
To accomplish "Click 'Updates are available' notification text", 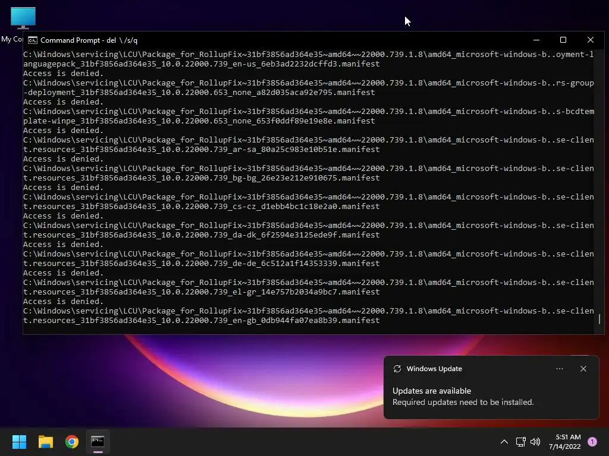I will point(432,391).
